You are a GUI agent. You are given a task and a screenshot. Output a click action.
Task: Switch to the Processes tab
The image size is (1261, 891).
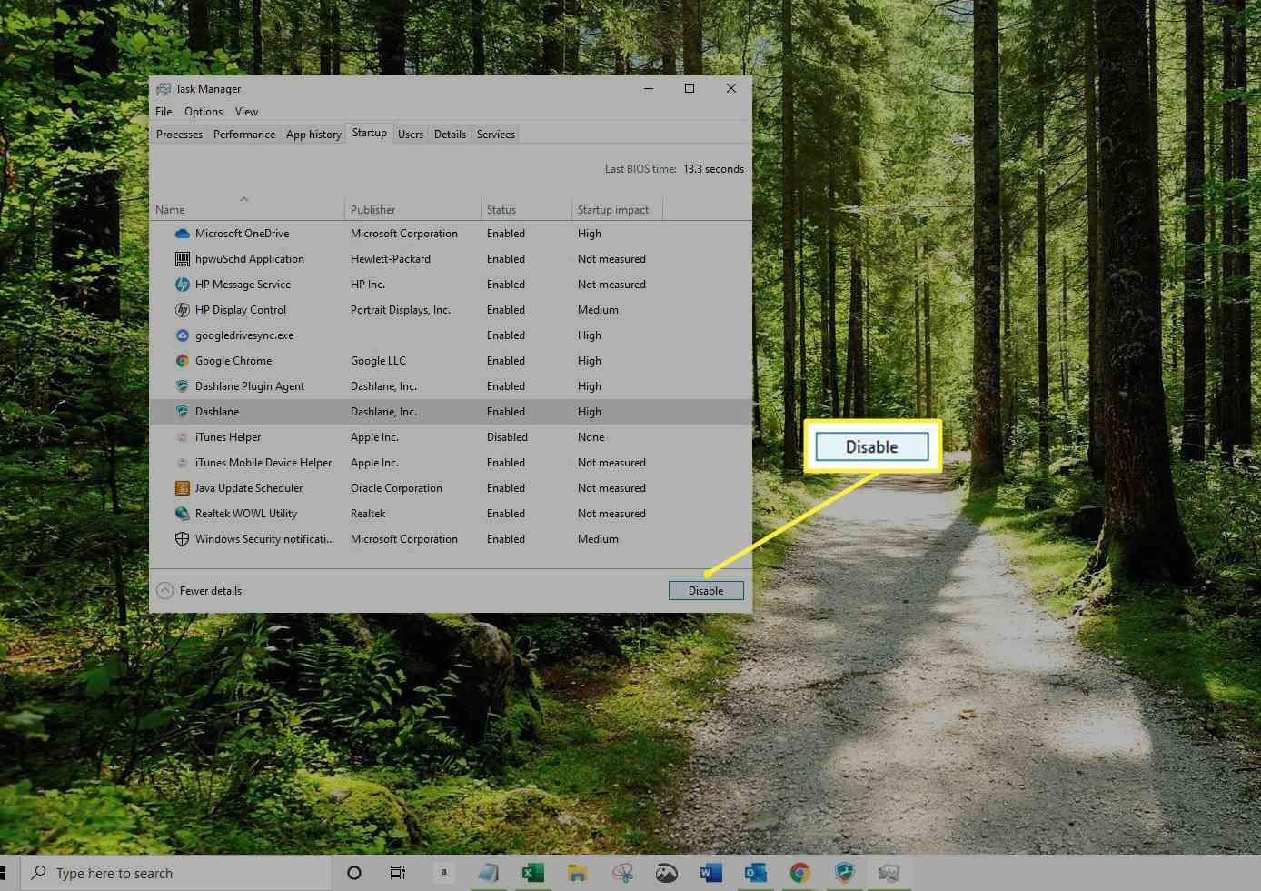pos(179,135)
